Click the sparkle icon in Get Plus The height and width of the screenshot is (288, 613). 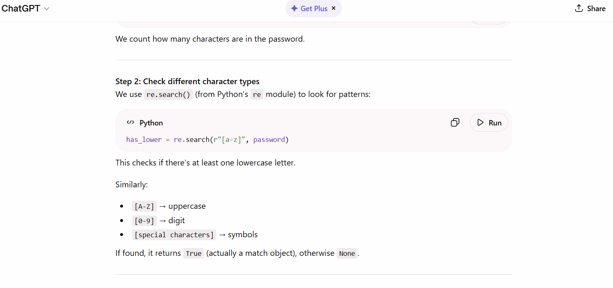294,9
